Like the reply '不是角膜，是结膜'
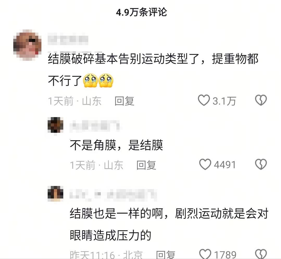Viewport: 281px width, 259px height. [x=205, y=164]
